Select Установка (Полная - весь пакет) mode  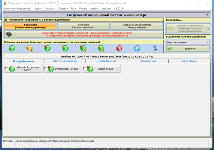pos(83,26)
